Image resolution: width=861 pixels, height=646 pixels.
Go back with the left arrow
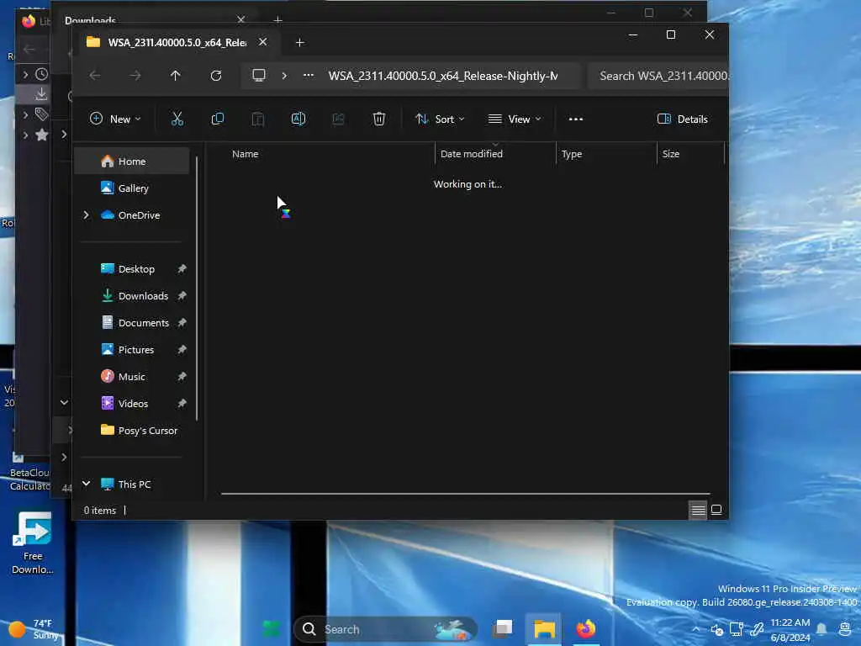click(x=95, y=75)
